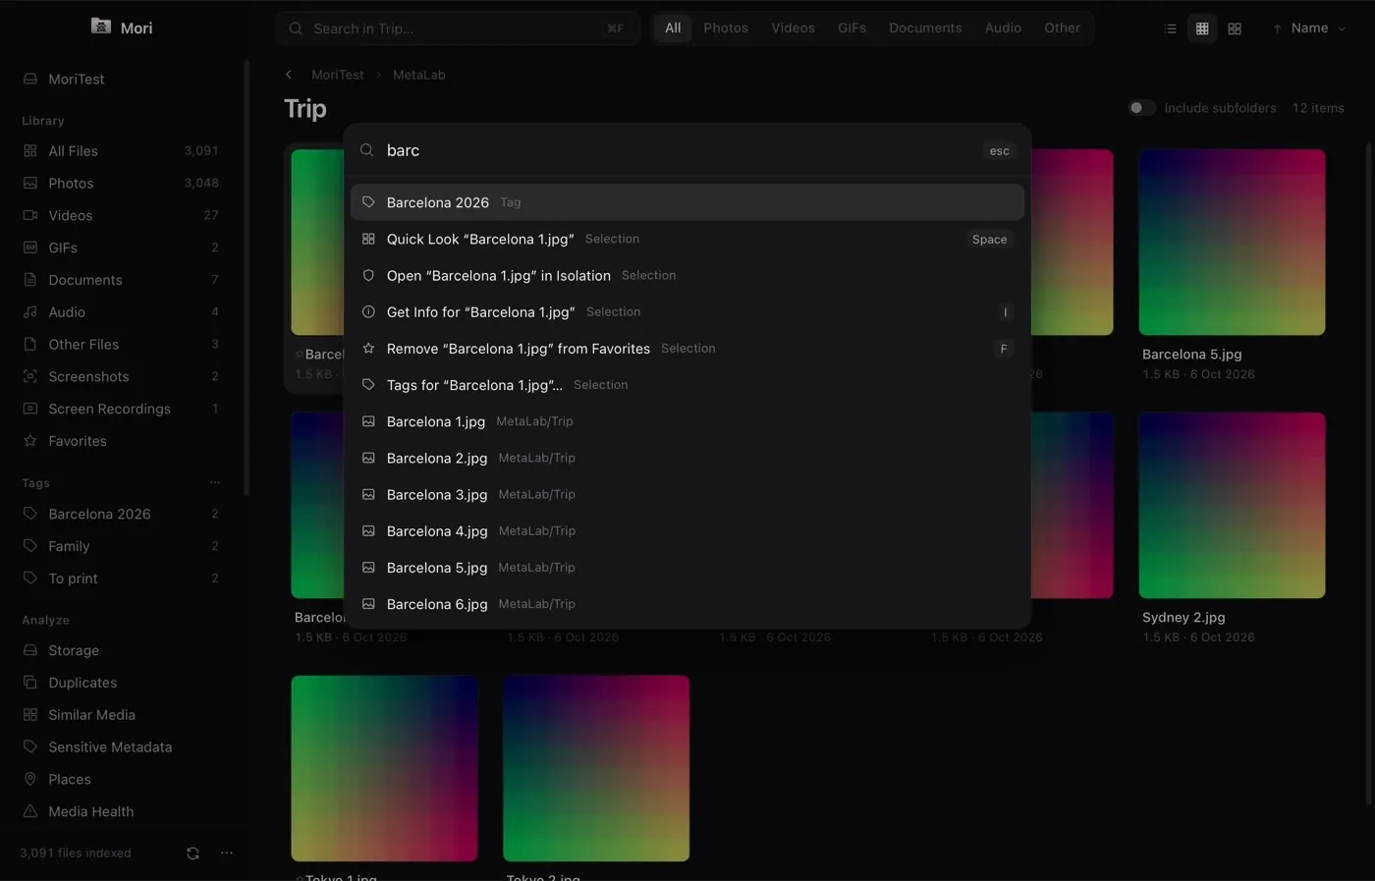
Task: Go back with breadcrumb chevron arrow
Action: [x=289, y=75]
